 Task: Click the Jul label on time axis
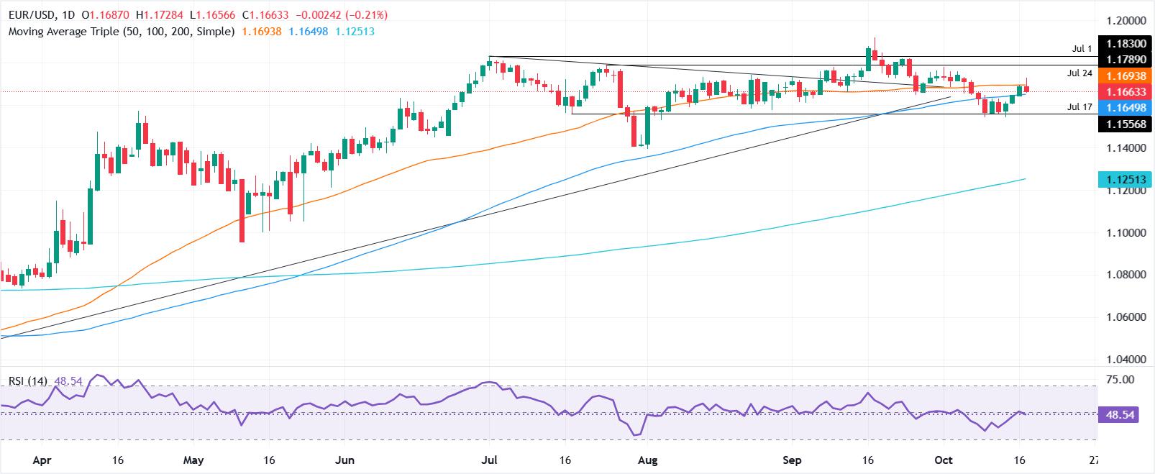coord(489,460)
